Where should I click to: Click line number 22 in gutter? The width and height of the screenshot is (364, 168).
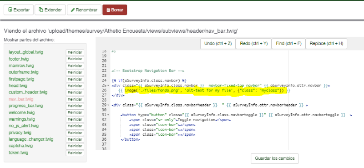point(104,71)
